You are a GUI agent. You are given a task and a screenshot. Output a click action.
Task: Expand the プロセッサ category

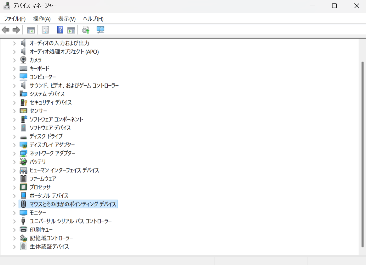[14, 187]
